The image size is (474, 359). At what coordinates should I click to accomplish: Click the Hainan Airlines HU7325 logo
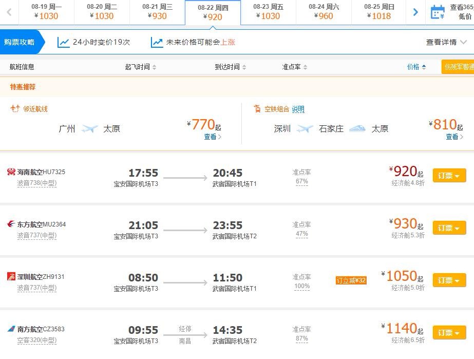click(11, 172)
